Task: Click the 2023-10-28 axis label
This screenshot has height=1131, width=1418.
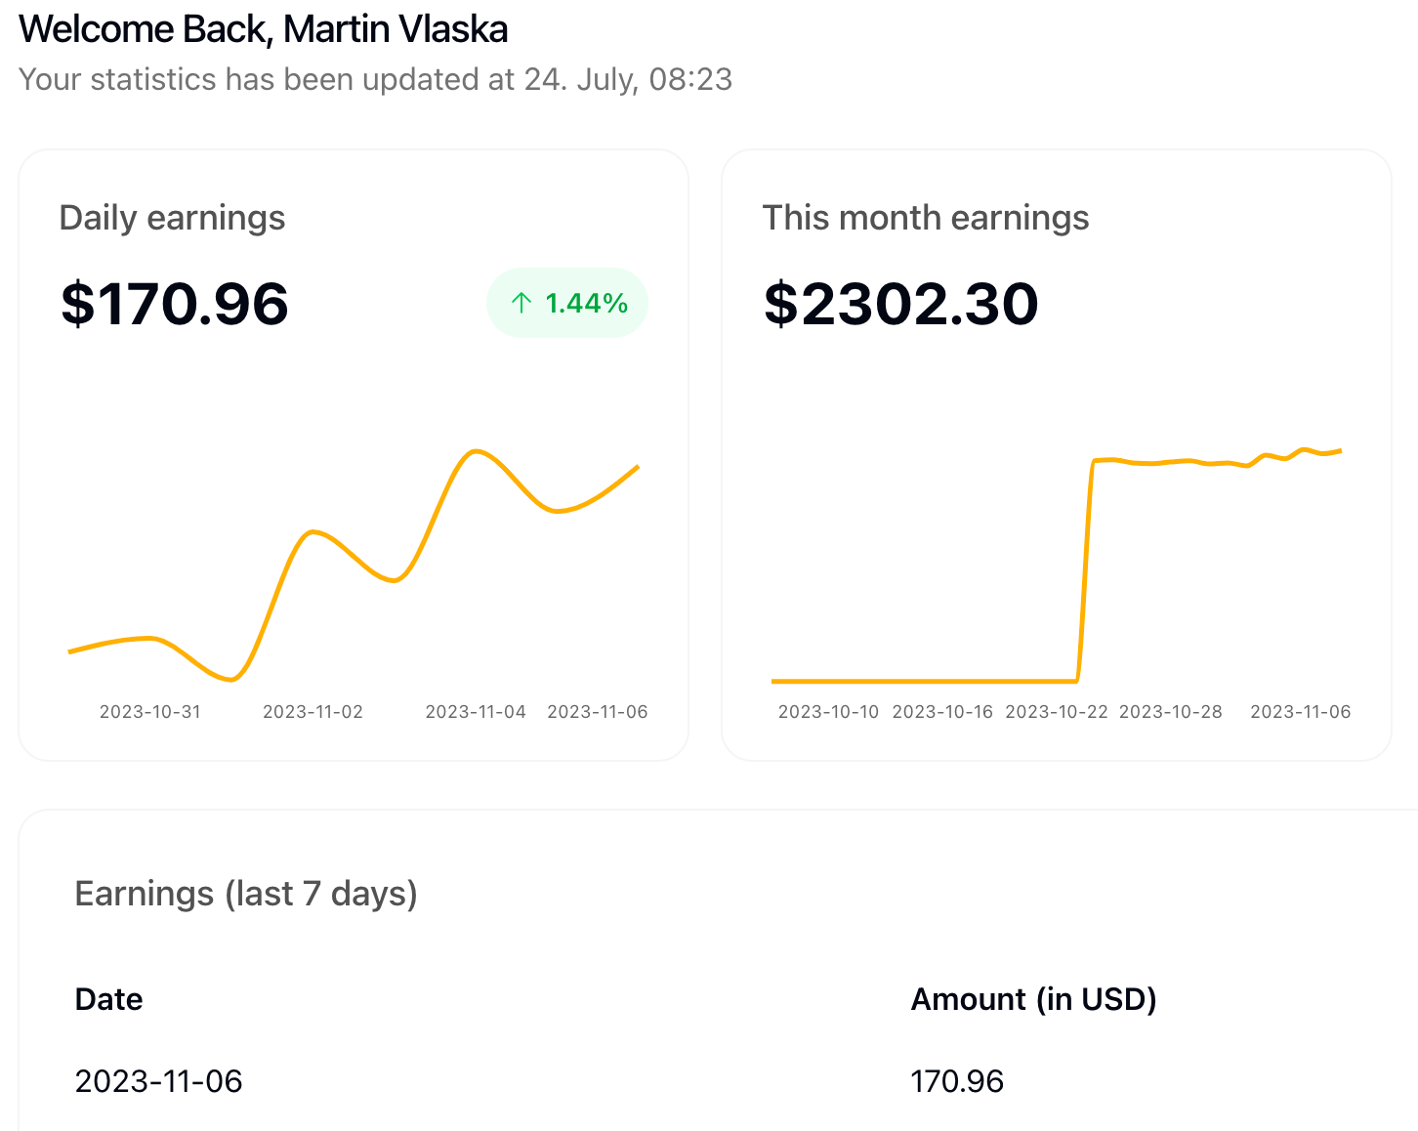Action: coord(1170,712)
